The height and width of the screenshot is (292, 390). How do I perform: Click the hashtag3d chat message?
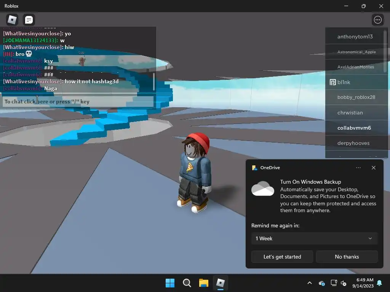point(91,81)
